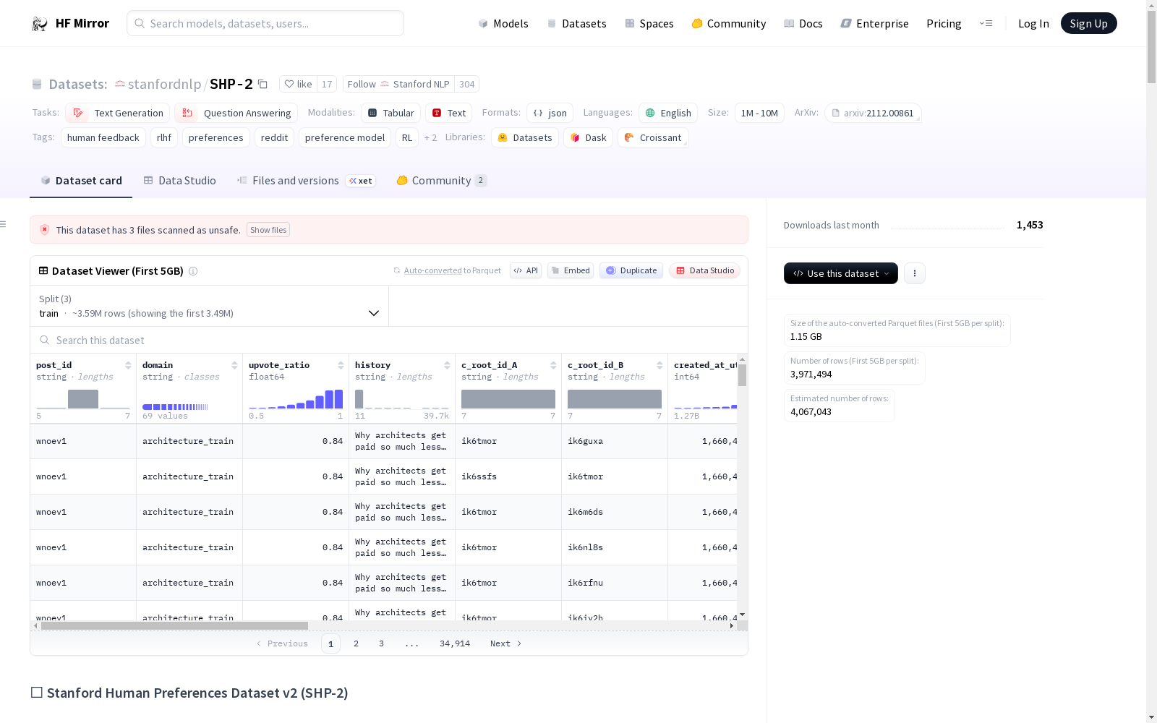This screenshot has height=723, width=1157.
Task: Click the upvote_ratio histogram
Action: [296, 399]
